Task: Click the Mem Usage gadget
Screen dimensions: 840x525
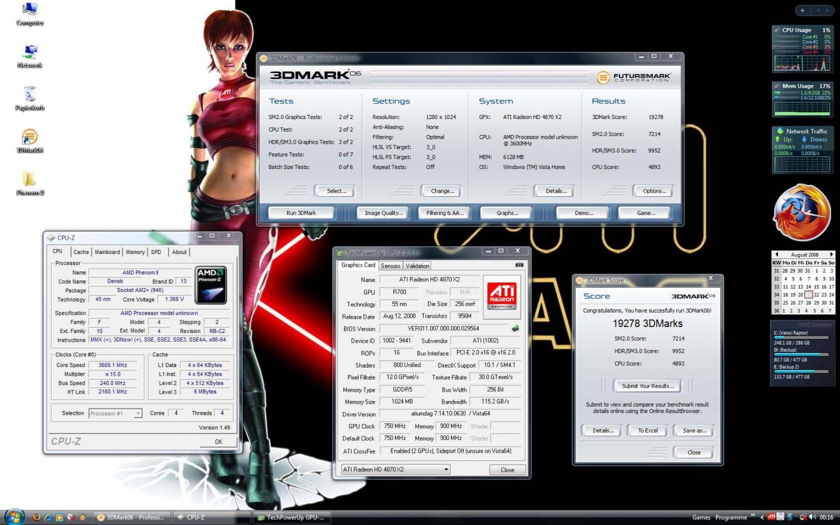Action: pyautogui.click(x=802, y=99)
